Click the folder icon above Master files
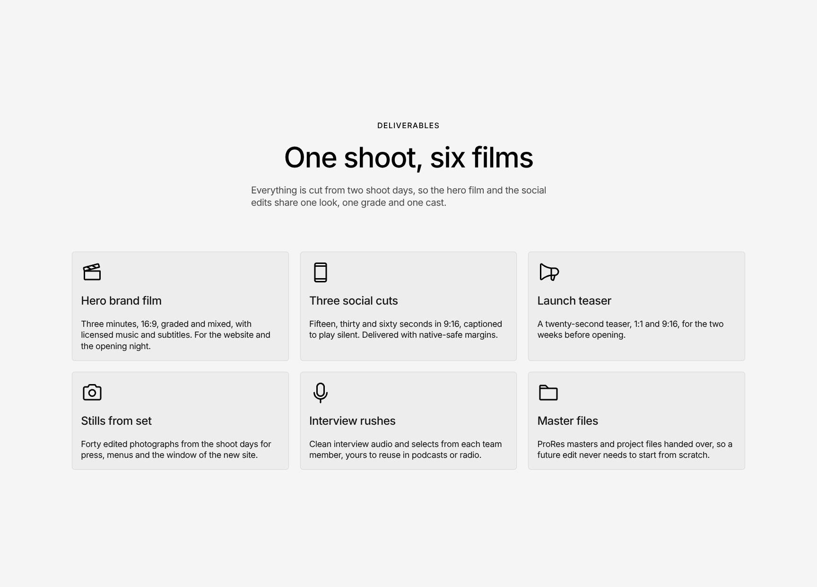 (549, 392)
